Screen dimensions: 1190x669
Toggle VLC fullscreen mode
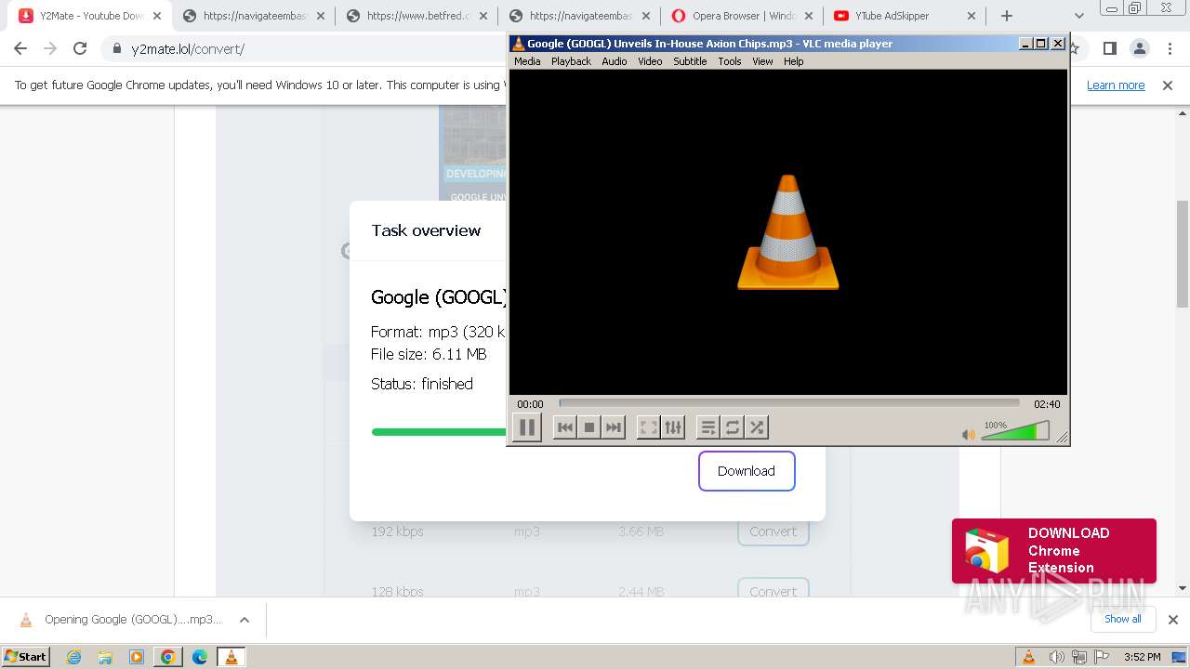tap(649, 427)
